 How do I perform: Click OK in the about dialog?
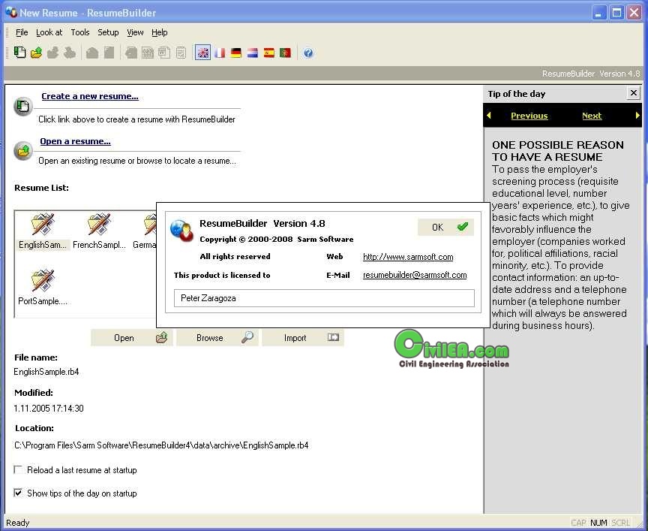coord(445,227)
